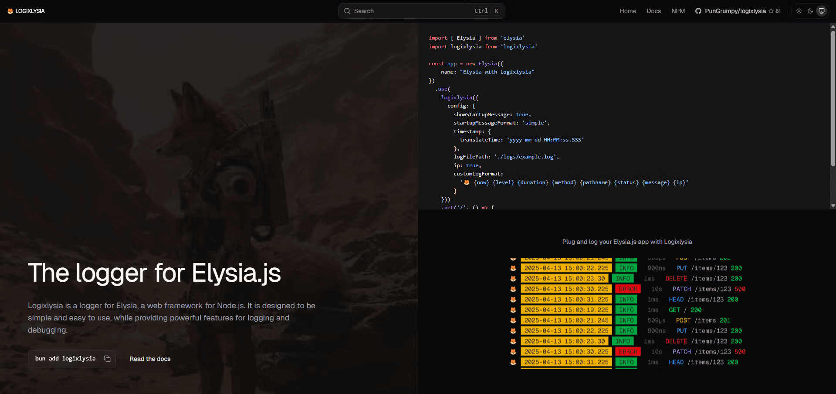836x394 pixels.
Task: Click the ERROR log entry with status 500
Action: (627, 289)
